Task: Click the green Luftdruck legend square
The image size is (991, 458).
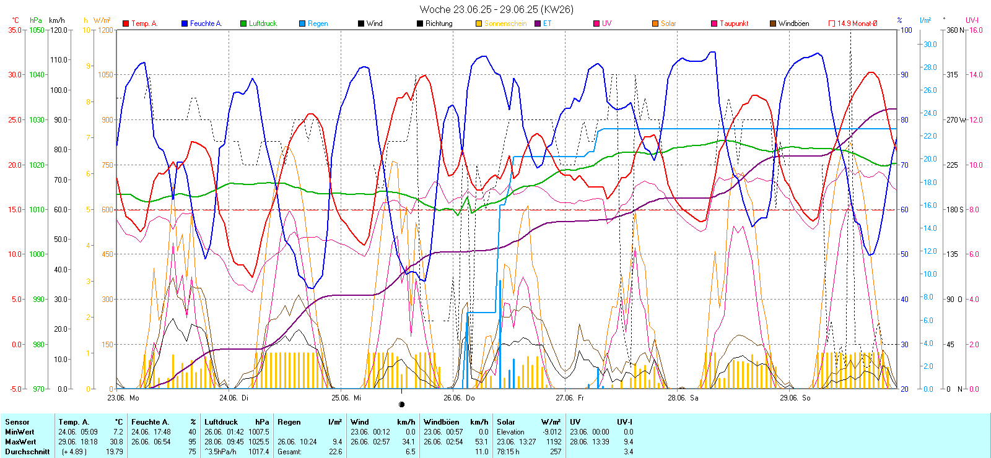Action: tap(243, 24)
